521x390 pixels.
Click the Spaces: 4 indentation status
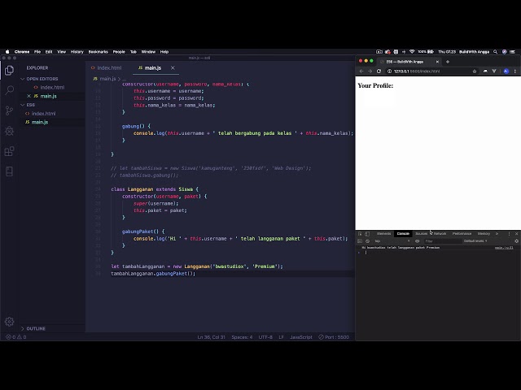pyautogui.click(x=242, y=337)
